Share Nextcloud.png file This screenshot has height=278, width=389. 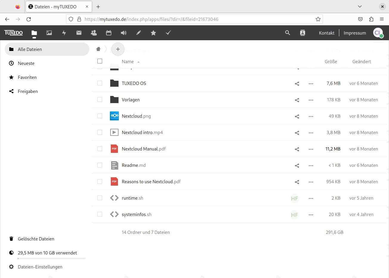pyautogui.click(x=297, y=117)
